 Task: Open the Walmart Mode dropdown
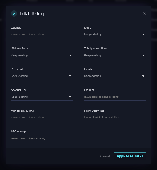[x=42, y=55]
